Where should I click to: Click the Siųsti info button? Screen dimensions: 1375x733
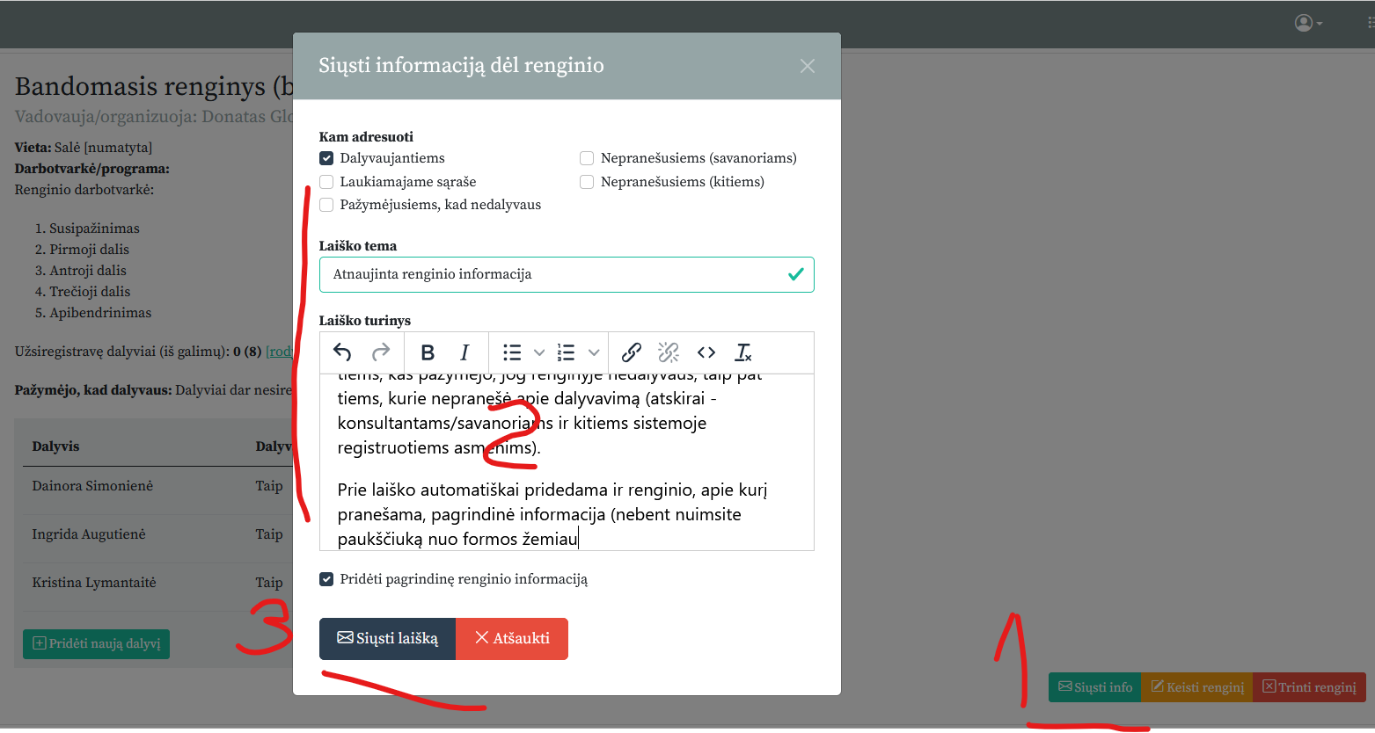tap(1095, 687)
